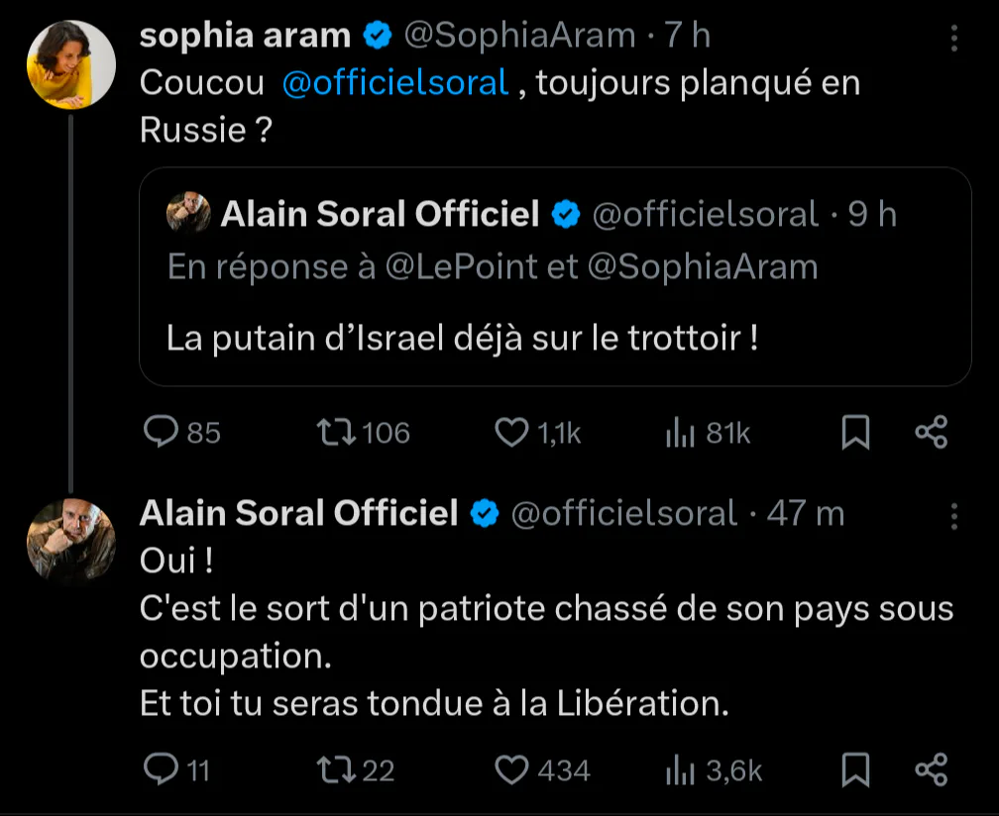Go to the @SophiaAram handle

tap(520, 36)
